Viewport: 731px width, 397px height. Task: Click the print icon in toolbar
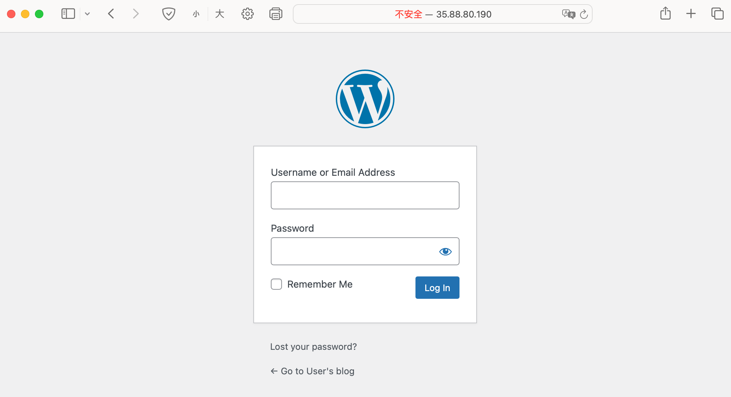[x=276, y=14]
